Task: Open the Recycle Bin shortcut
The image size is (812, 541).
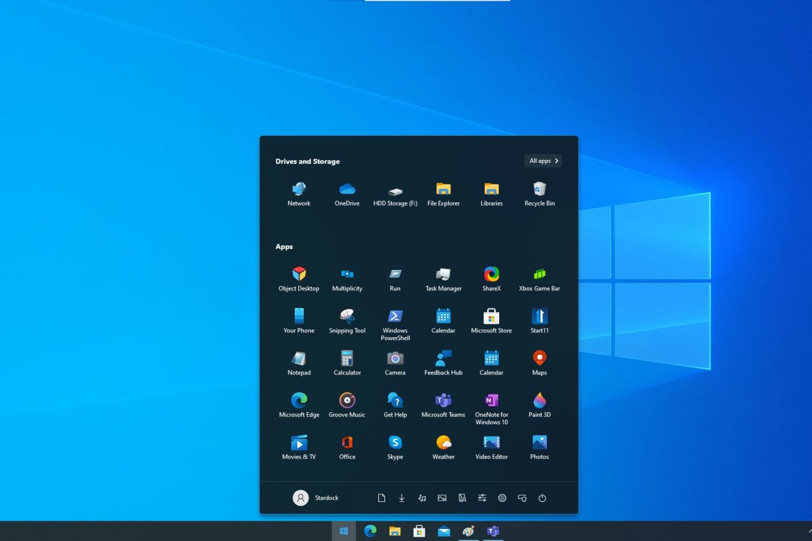Action: point(540,194)
